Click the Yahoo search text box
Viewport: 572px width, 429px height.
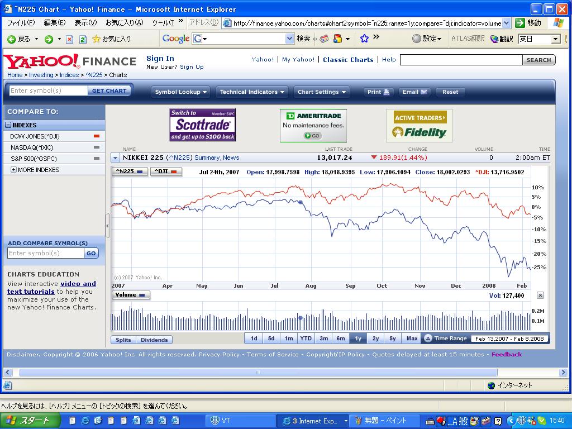[x=461, y=60]
